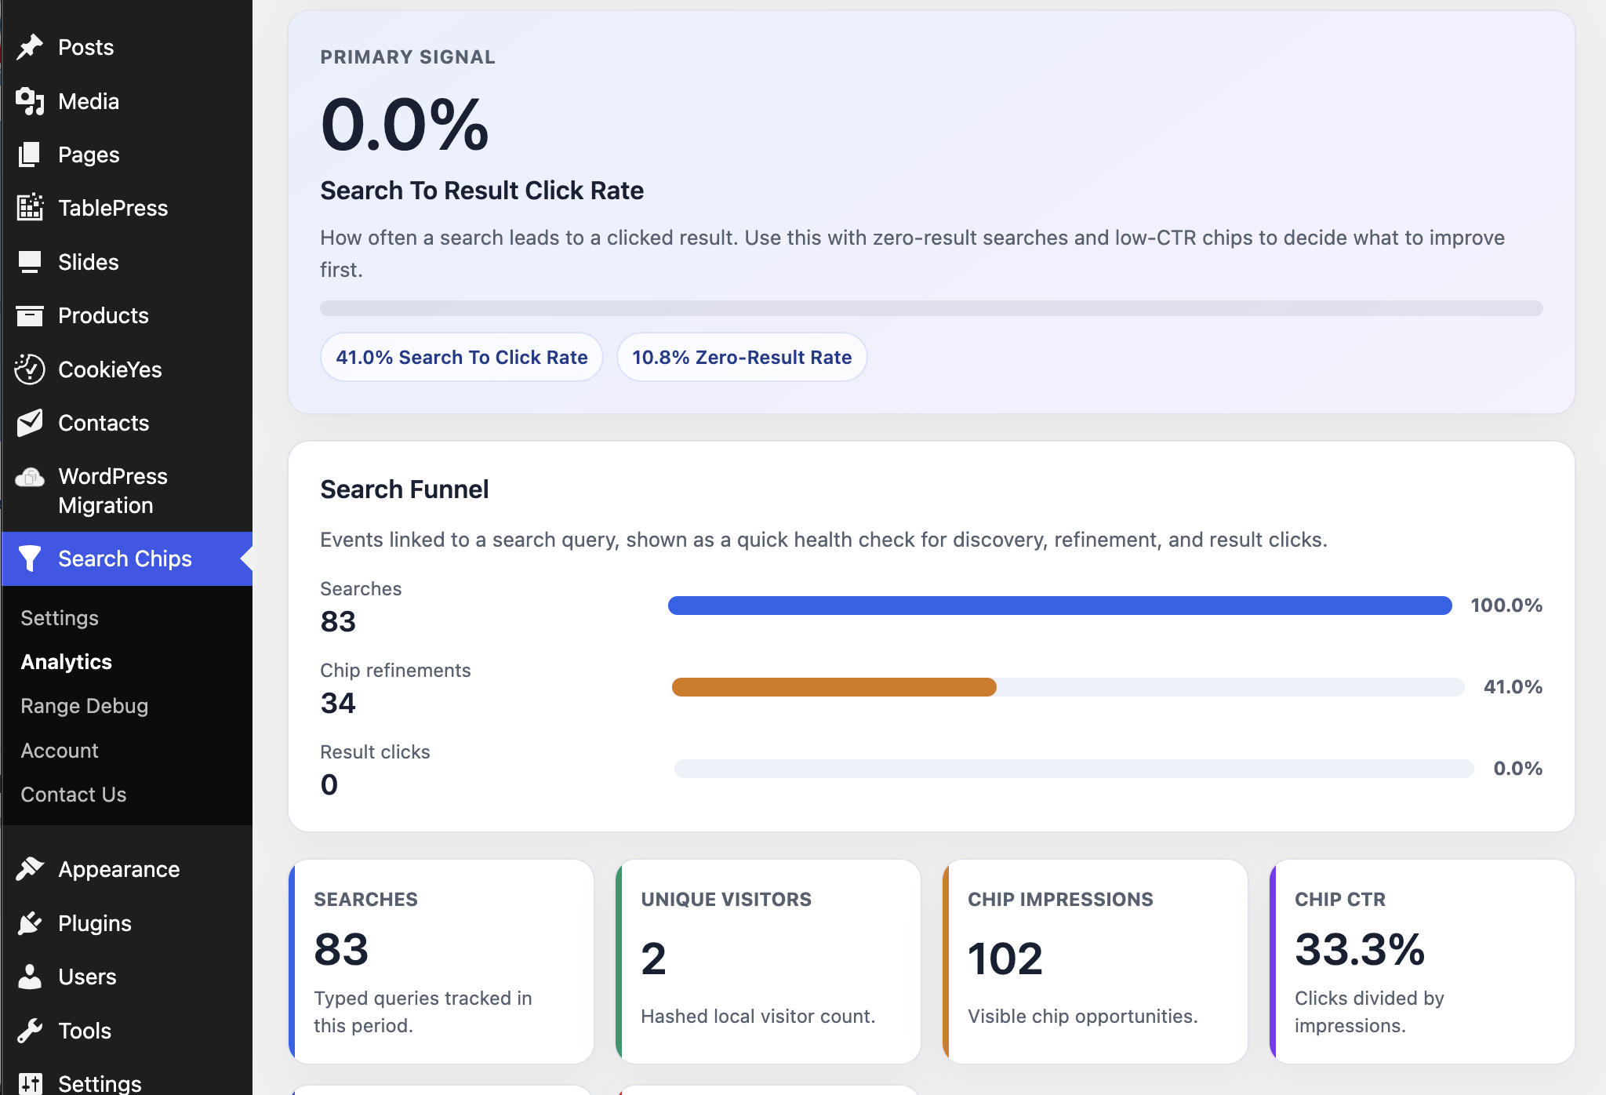Viewport: 1606px width, 1095px height.
Task: Open the Account submenu item
Action: (x=60, y=751)
